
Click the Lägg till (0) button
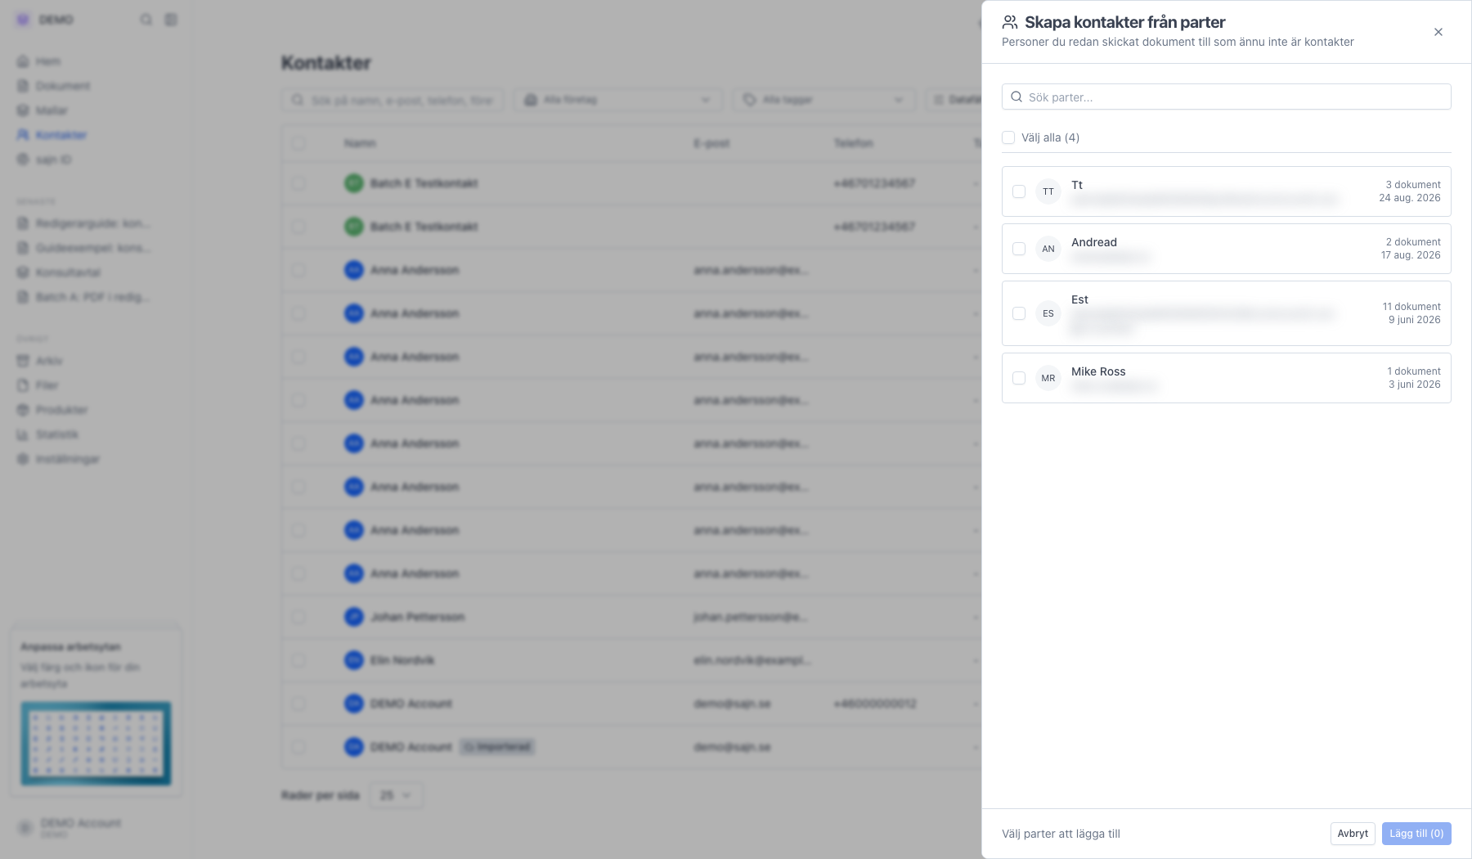tap(1416, 834)
